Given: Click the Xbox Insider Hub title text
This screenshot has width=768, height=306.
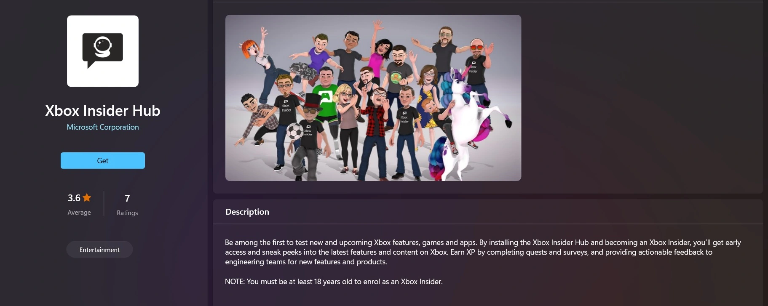Looking at the screenshot, I should coord(103,111).
